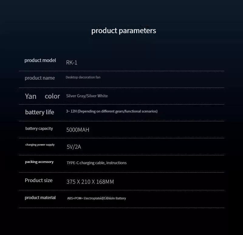
Task: Select the 5V/2A charging value
Action: 74,147
